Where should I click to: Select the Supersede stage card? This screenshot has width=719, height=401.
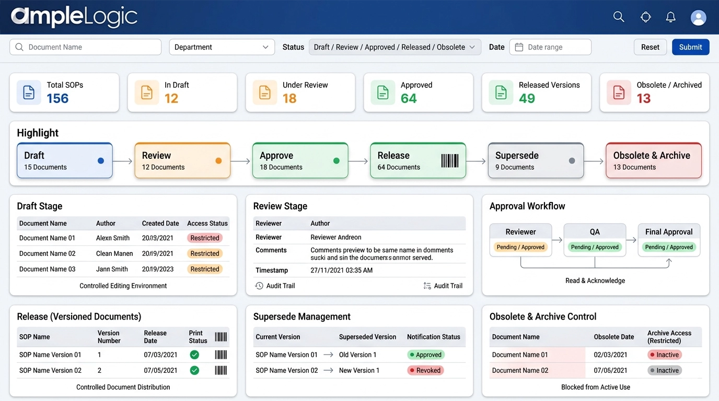point(536,161)
